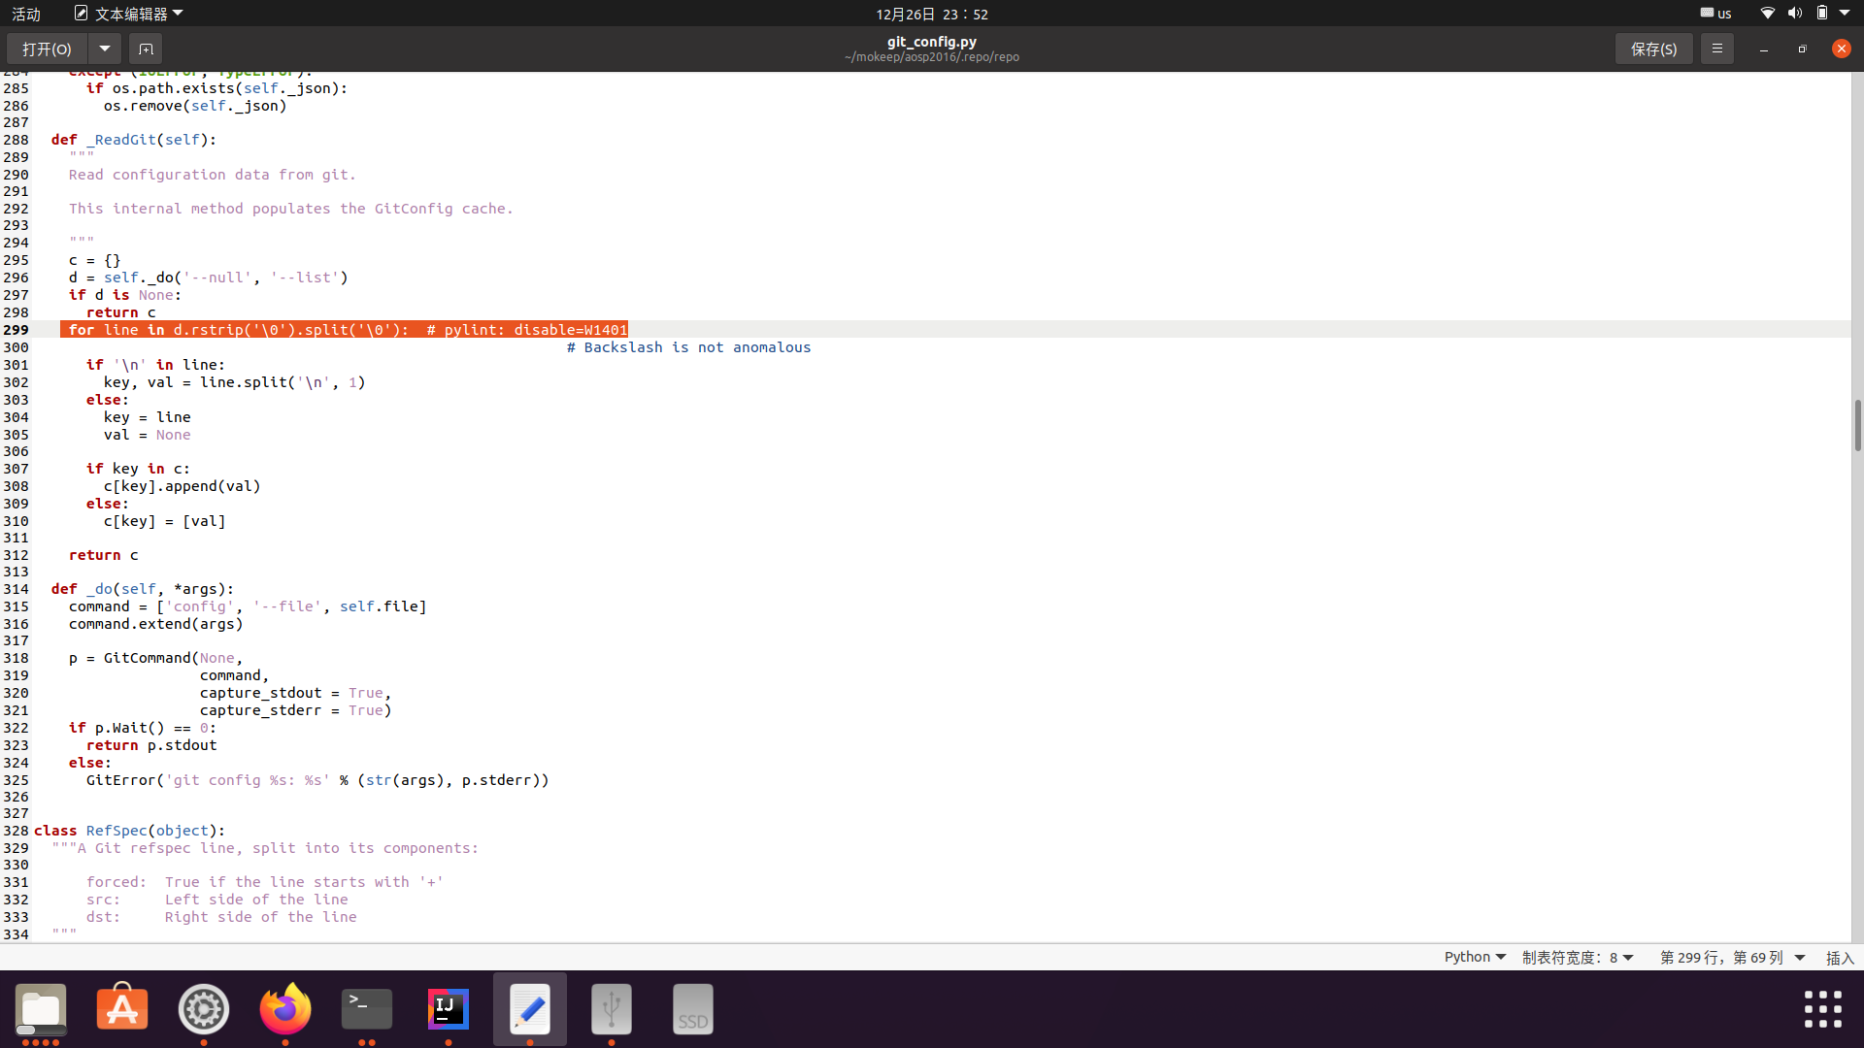The image size is (1864, 1048).
Task: Click the 保存(S) save button
Action: tap(1653, 49)
